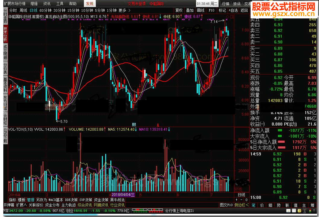
Task: Click the 卖一 price 6.90
Action: pyautogui.click(x=278, y=42)
